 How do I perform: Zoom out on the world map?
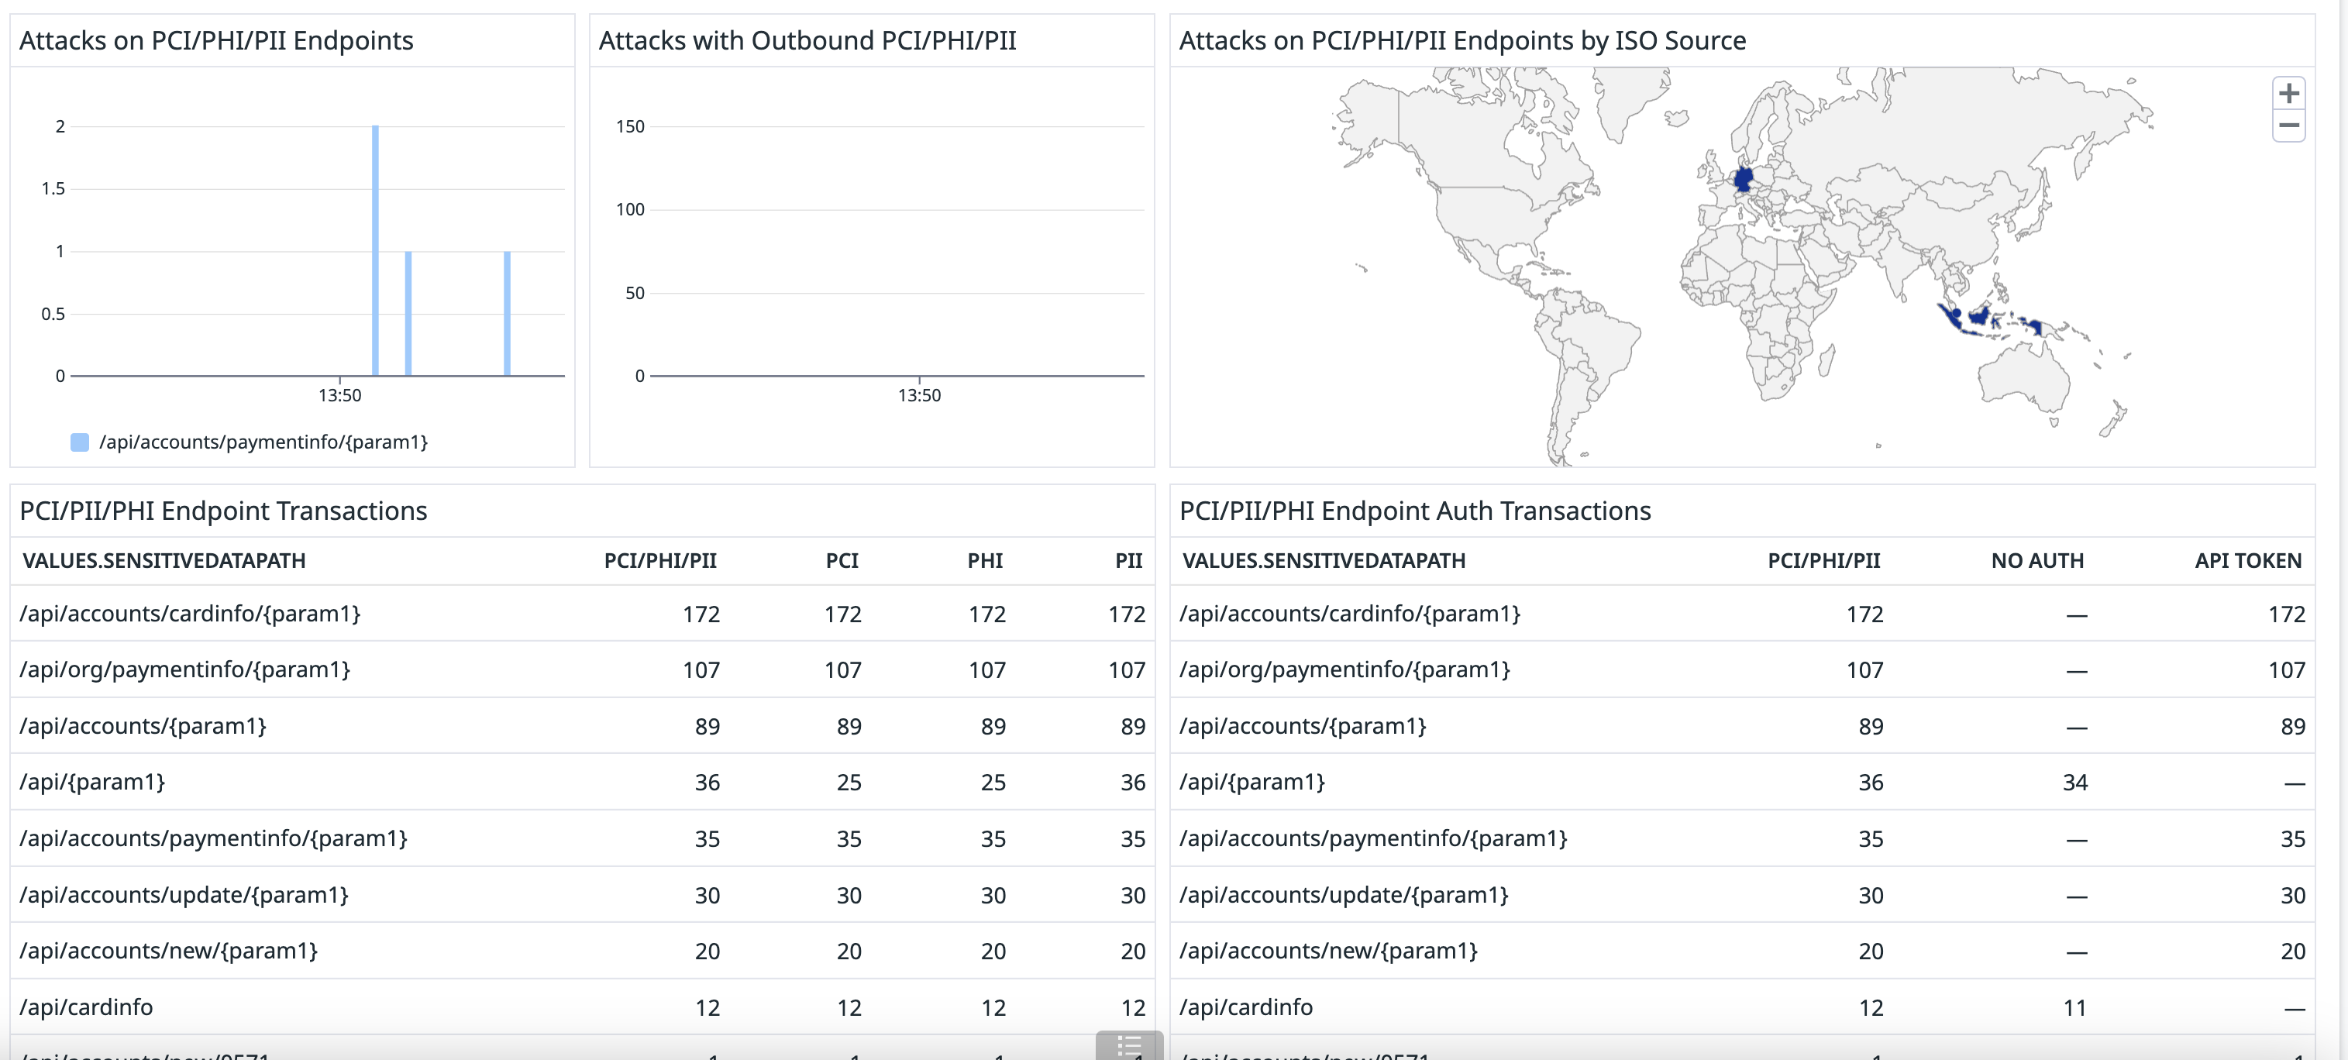[x=2288, y=126]
